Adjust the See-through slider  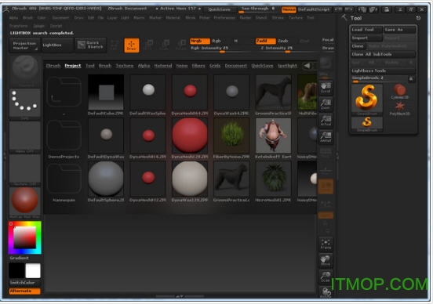click(257, 9)
